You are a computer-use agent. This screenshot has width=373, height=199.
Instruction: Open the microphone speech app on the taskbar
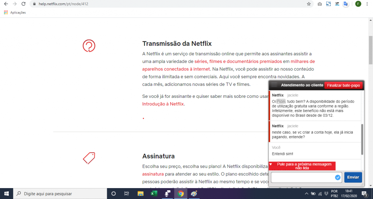[167, 194]
